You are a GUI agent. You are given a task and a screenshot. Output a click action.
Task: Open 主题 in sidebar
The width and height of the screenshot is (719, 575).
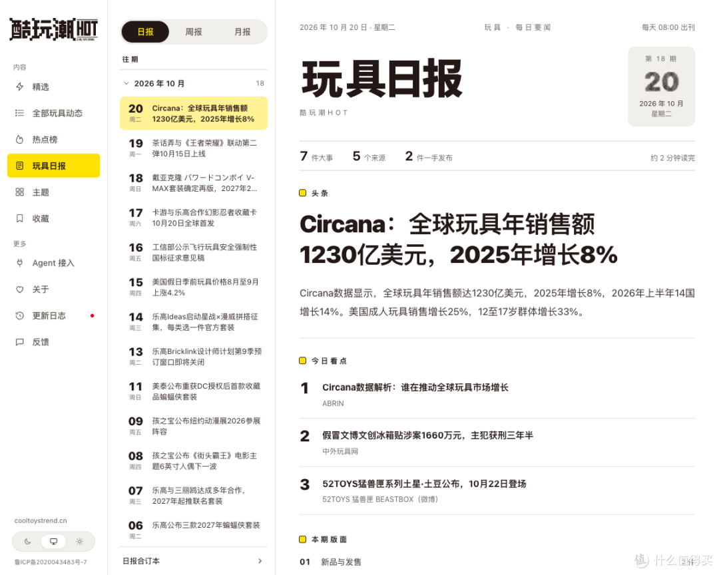[x=54, y=192]
